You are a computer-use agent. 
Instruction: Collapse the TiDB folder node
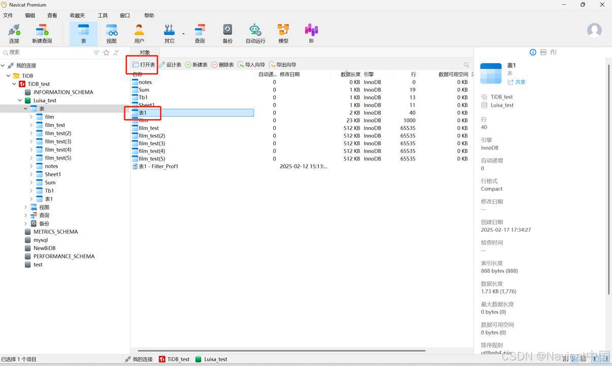pos(9,76)
